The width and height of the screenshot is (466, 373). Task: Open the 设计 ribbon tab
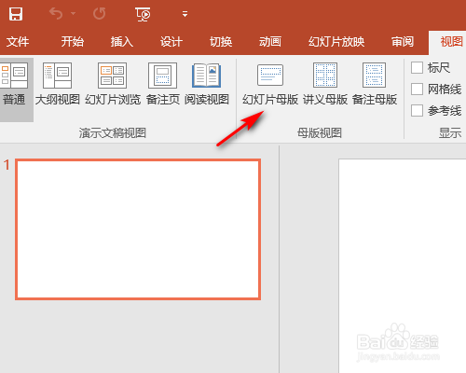[171, 41]
